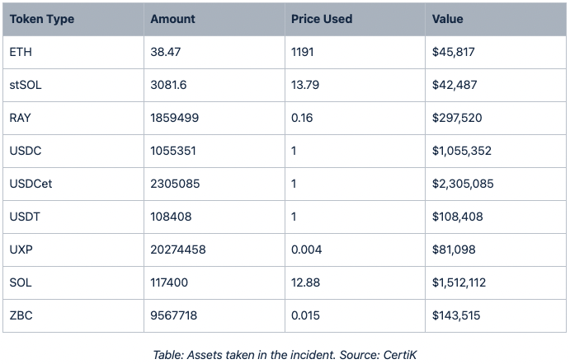
Task: Click the Amount column header
Action: (172, 19)
